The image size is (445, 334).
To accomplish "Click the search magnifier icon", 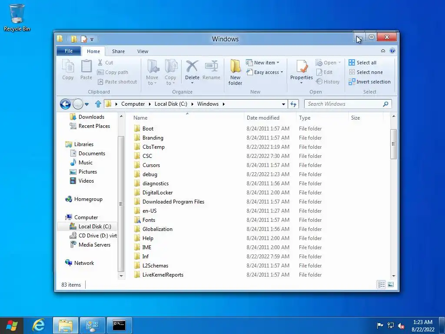I will coord(385,104).
